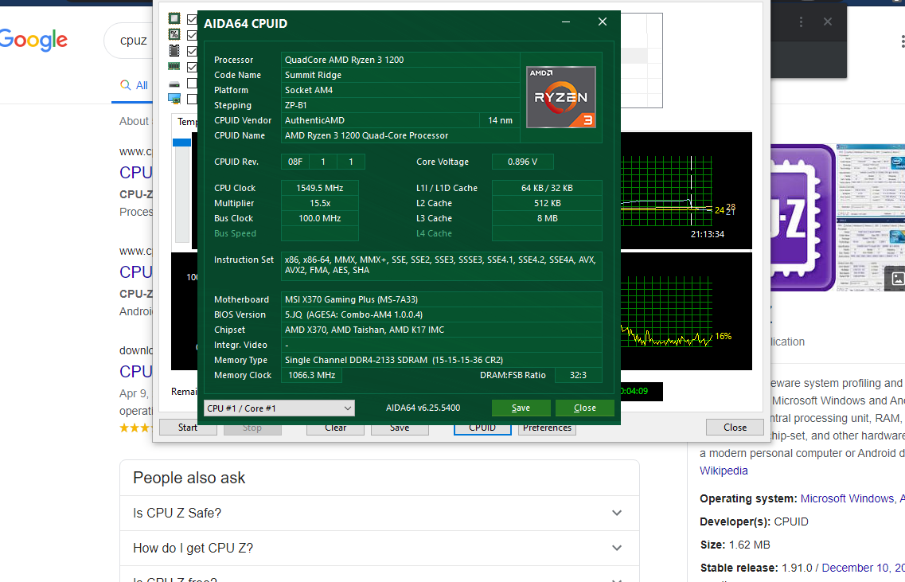Click the Save button in stability test window

[400, 429]
